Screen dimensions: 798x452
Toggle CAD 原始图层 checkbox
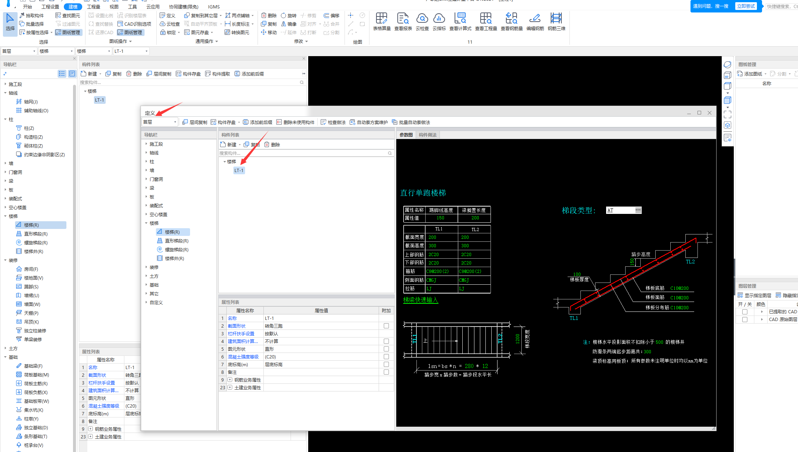(x=745, y=320)
